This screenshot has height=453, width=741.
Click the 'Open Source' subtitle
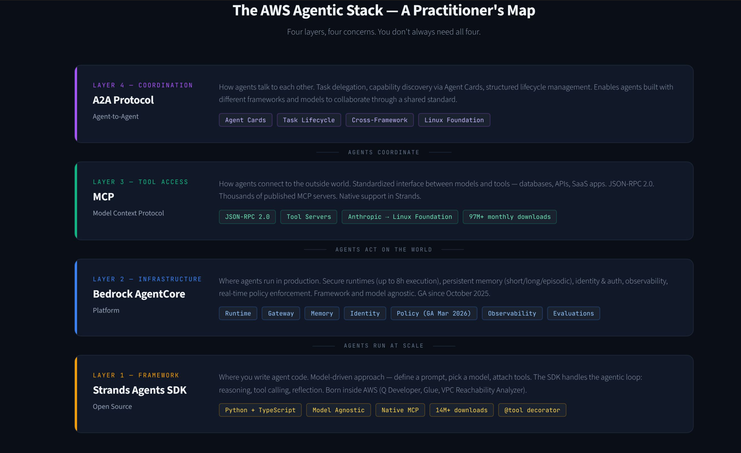[x=112, y=406]
